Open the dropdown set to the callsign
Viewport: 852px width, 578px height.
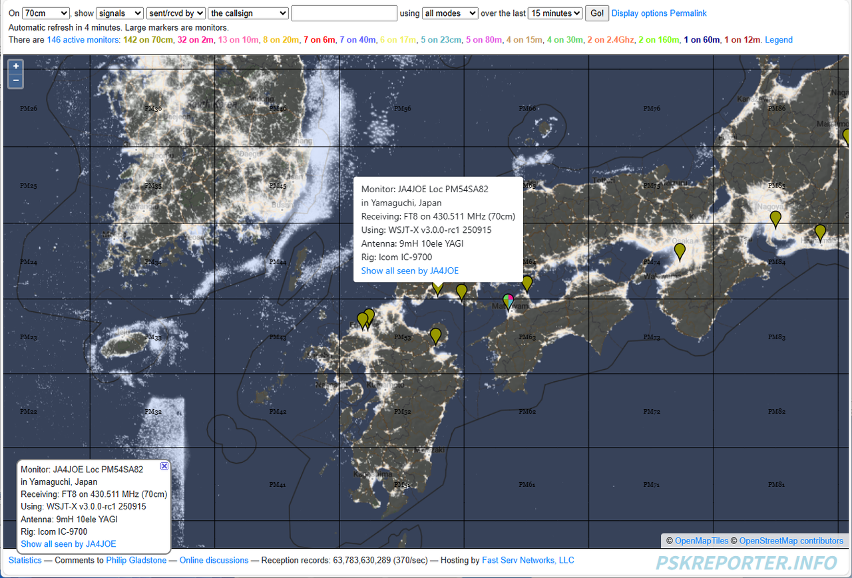pos(248,13)
